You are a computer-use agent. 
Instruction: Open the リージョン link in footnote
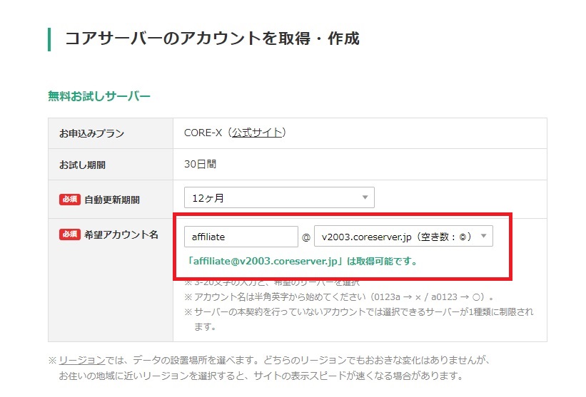pos(82,360)
